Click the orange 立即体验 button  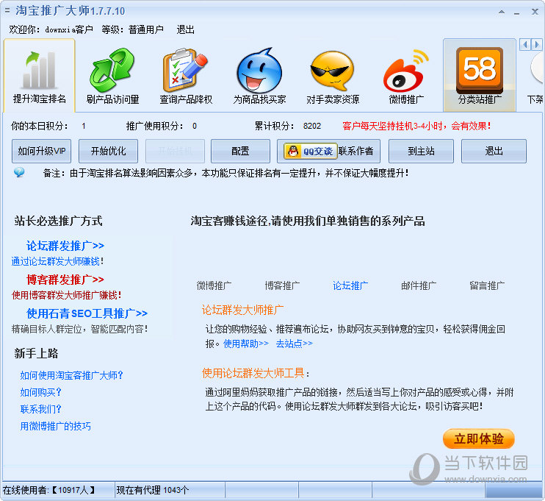click(479, 438)
